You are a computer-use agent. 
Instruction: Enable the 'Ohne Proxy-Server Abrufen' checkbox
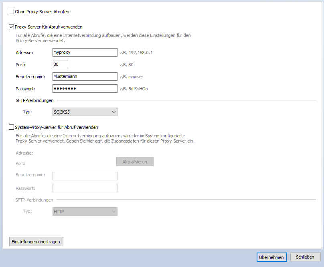tap(11, 12)
